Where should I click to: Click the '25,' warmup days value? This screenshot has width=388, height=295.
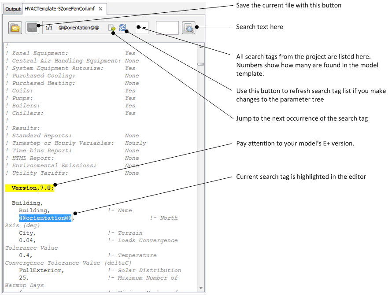pyautogui.click(x=24, y=278)
